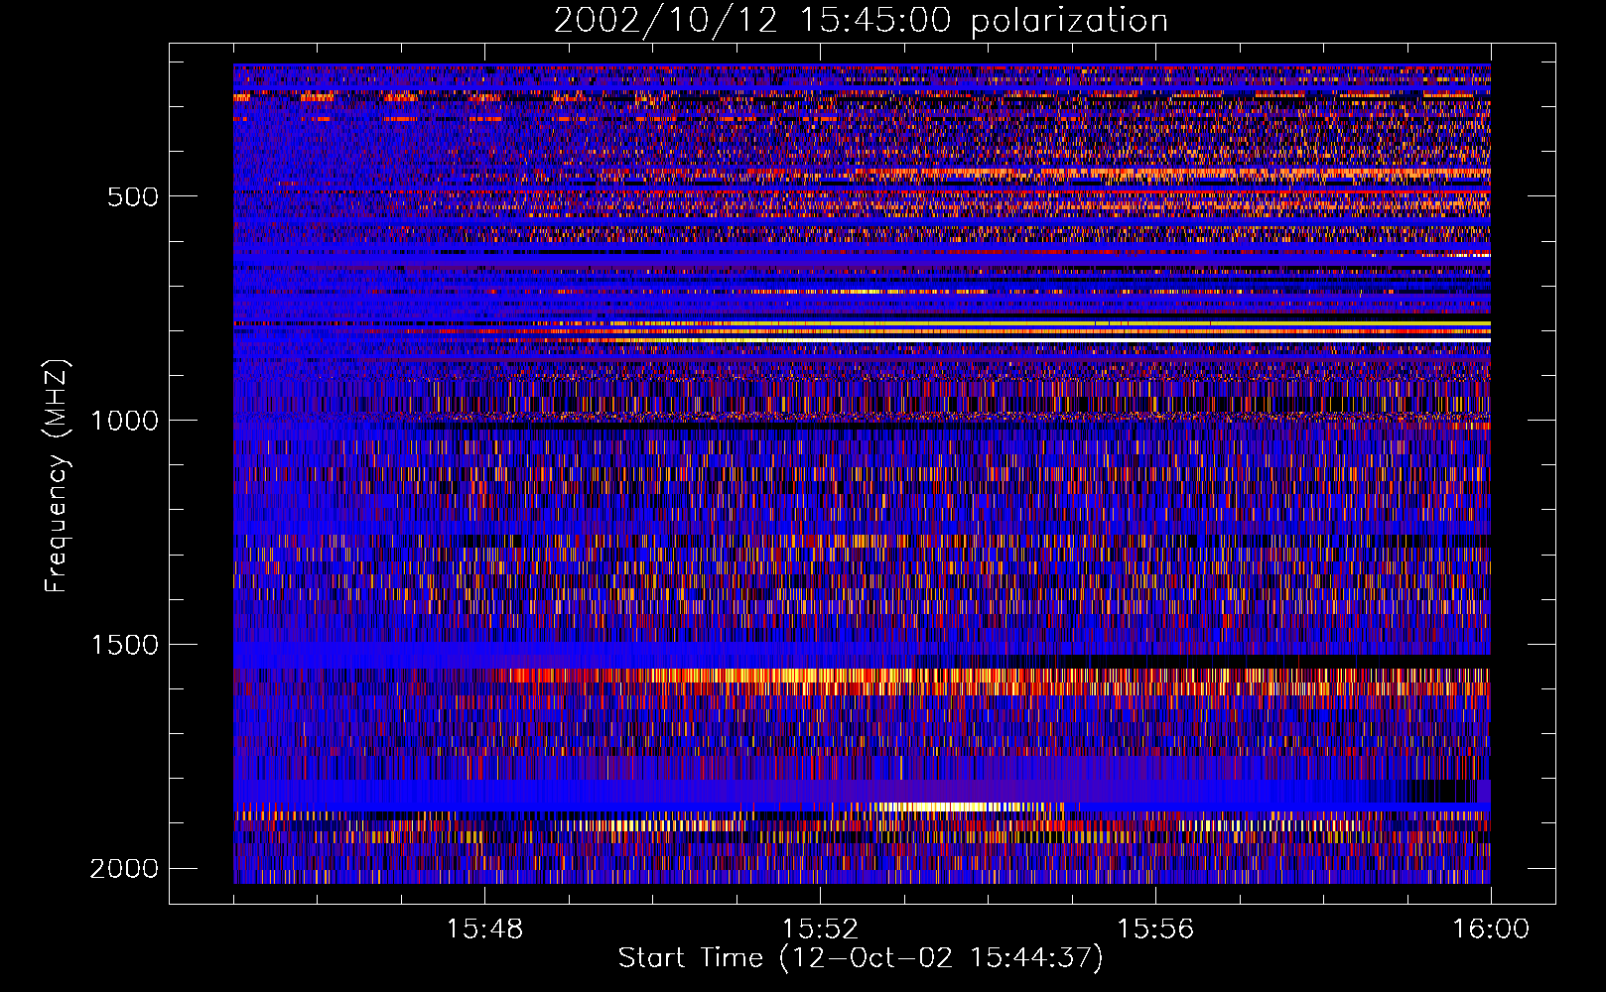Viewport: 1606px width, 992px height.
Task: Click the plot title '2002/10/12 15:45:00 polarization'
Action: click(x=861, y=21)
